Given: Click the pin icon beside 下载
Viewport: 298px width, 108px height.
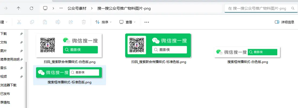Looking at the screenshot, I should [x=22, y=34].
